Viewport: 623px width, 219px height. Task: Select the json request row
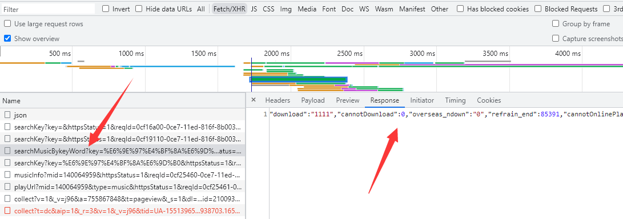[122, 115]
